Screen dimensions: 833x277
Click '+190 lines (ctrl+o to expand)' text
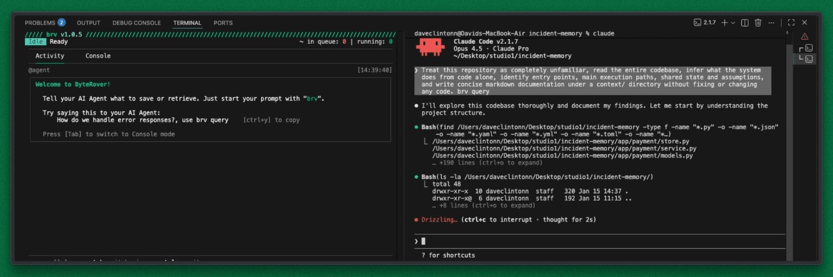487,163
